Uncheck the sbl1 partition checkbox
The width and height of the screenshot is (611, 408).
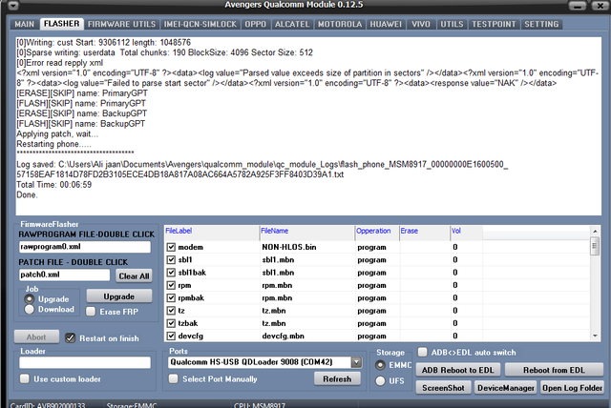pos(171,259)
